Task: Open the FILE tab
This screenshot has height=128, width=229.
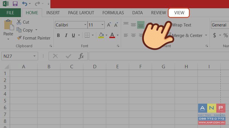Action: pos(10,13)
